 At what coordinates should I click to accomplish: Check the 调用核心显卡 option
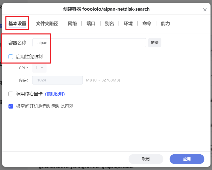click(11, 94)
